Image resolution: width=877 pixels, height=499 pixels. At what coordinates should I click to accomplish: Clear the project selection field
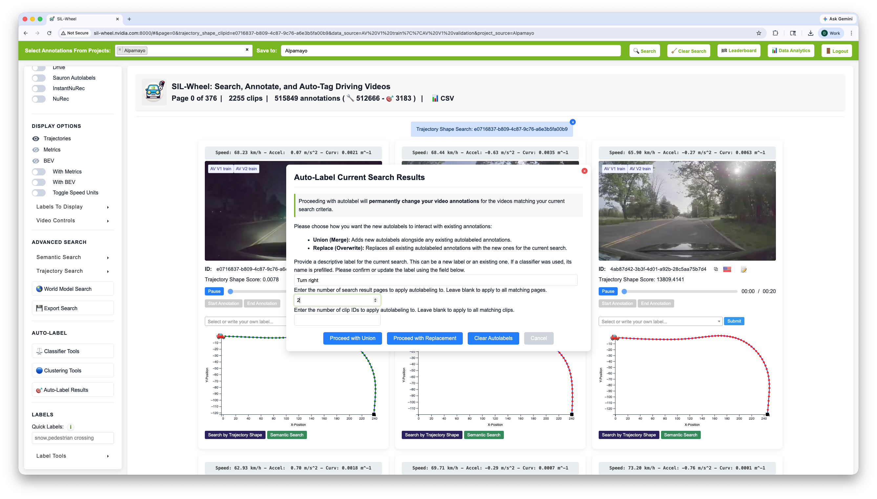tap(247, 50)
